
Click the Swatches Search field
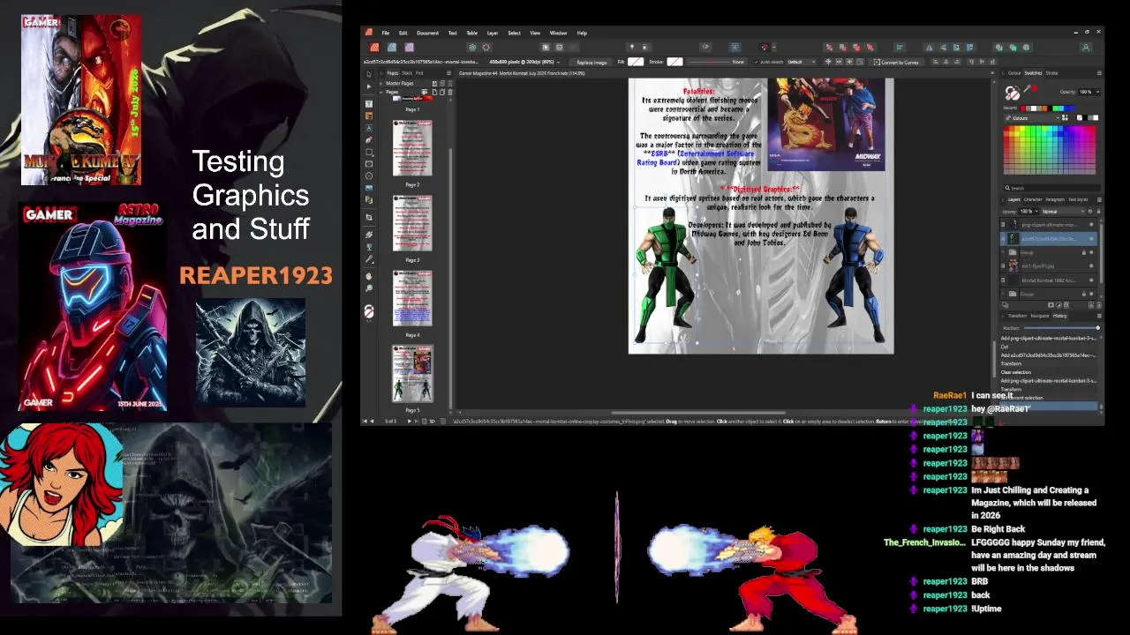pyautogui.click(x=1052, y=188)
